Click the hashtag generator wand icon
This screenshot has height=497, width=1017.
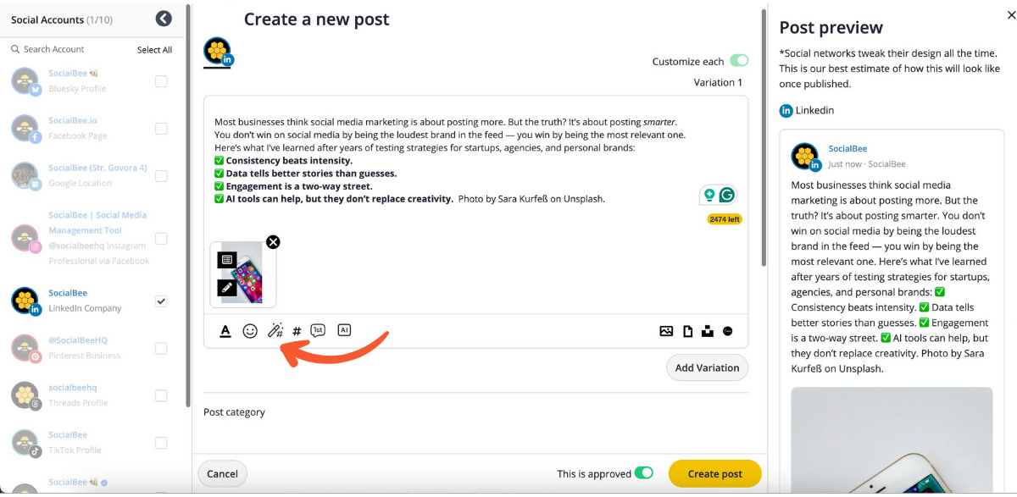pyautogui.click(x=275, y=331)
